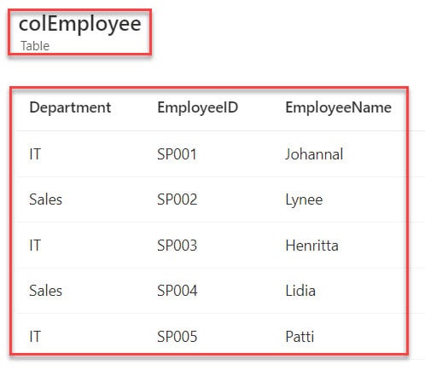
Task: Click the Patti name cell
Action: pos(300,337)
